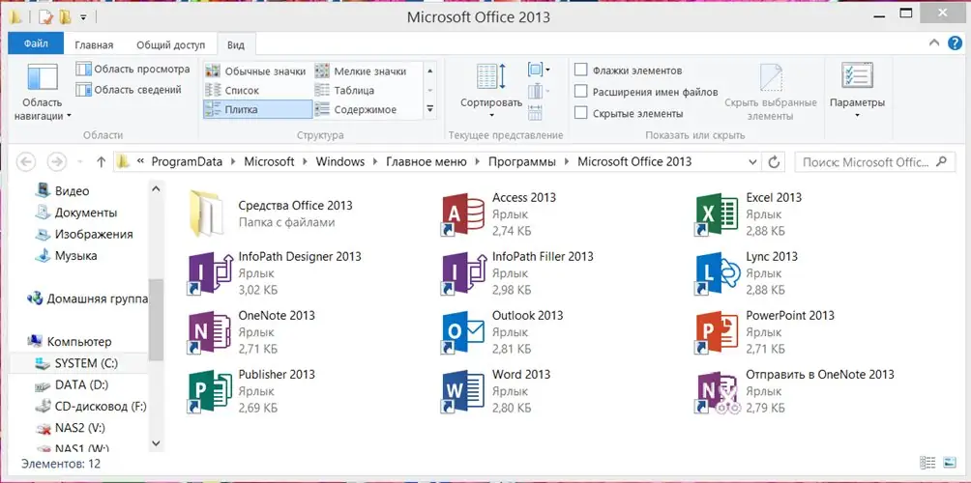Screen dimensions: 971x483
Task: Click the properties icon in quick access toolbar
Action: point(44,16)
